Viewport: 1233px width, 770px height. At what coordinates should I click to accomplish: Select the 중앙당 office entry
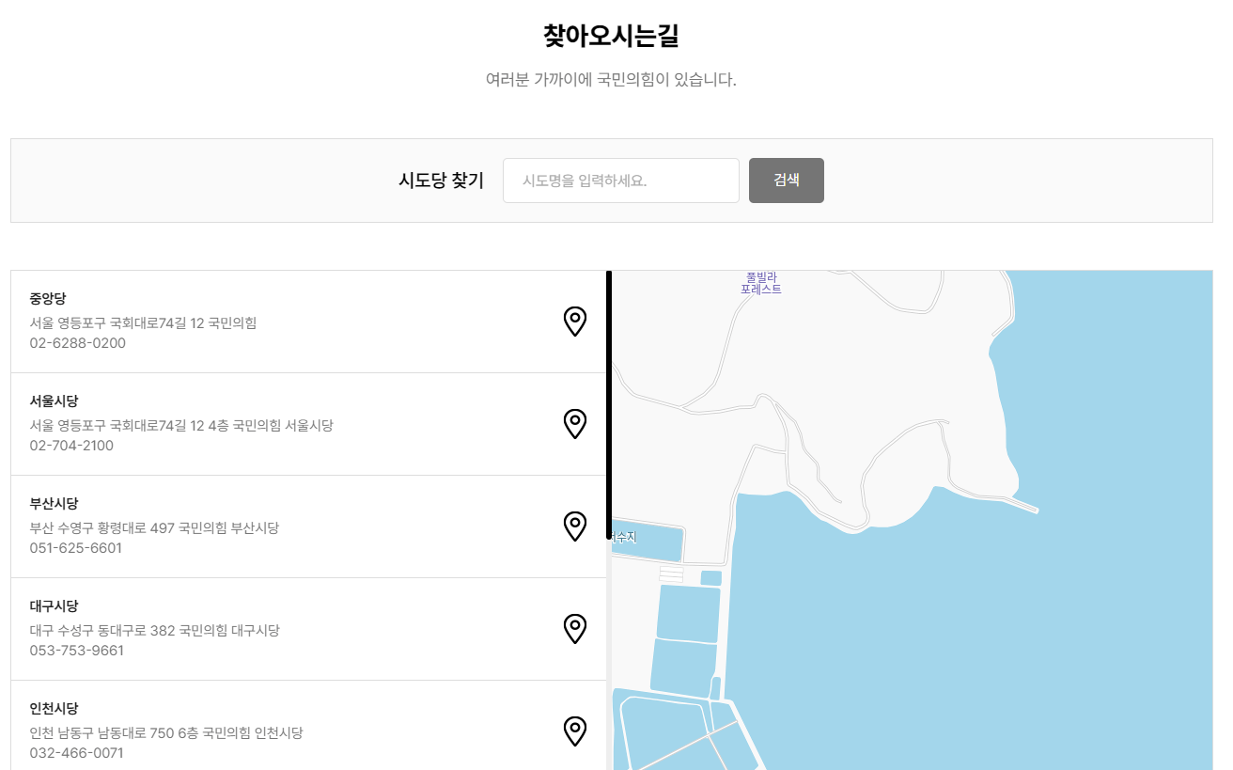pyautogui.click(x=282, y=322)
